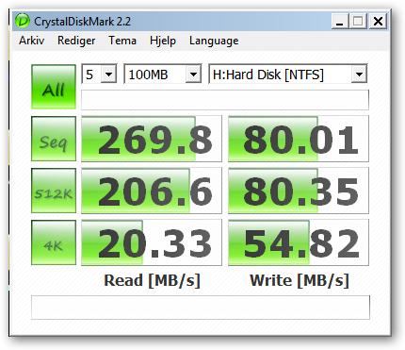This screenshot has width=405, height=350.
Task: Start the 4K random test
Action: point(54,242)
